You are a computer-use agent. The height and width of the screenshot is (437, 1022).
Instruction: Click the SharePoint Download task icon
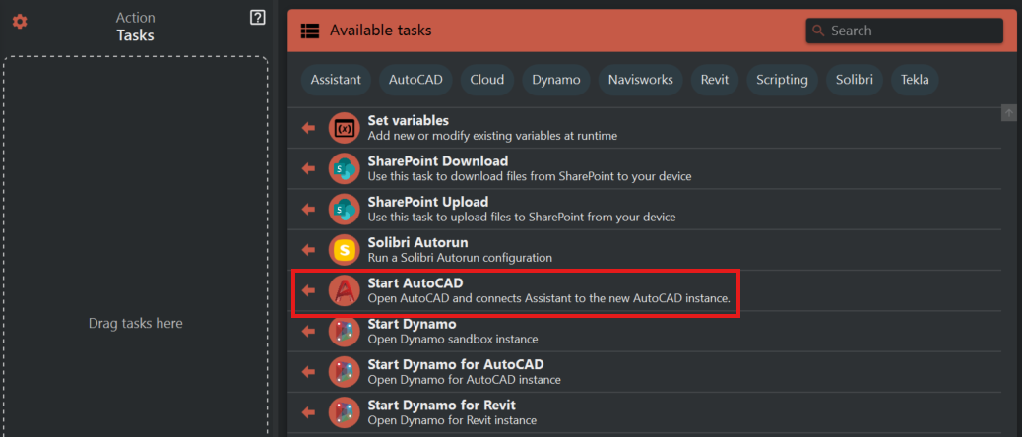[x=345, y=168]
